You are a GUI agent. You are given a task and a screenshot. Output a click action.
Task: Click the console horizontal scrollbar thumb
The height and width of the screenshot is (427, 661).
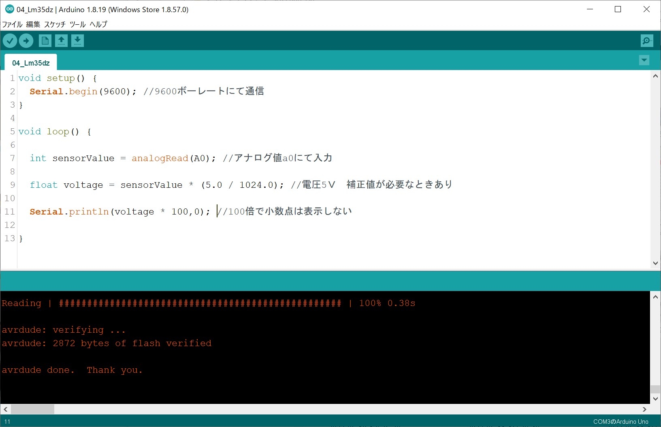[32, 409]
